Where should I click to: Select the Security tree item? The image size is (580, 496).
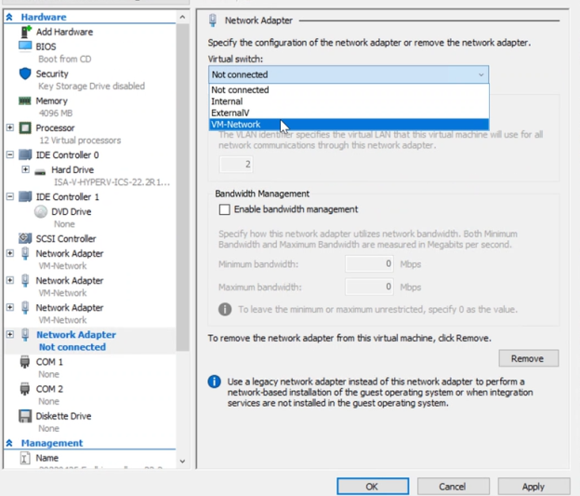(x=52, y=74)
